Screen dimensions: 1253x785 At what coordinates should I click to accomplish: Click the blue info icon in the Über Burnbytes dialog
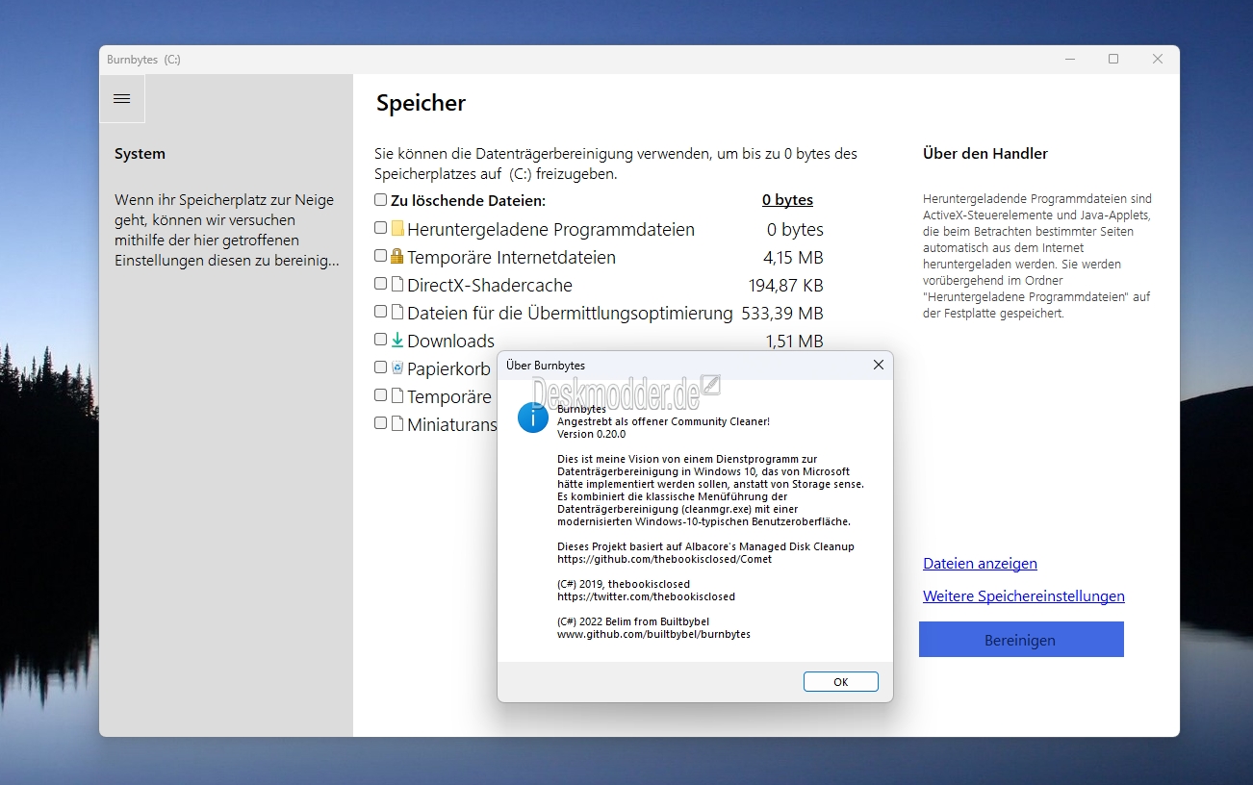(x=533, y=418)
